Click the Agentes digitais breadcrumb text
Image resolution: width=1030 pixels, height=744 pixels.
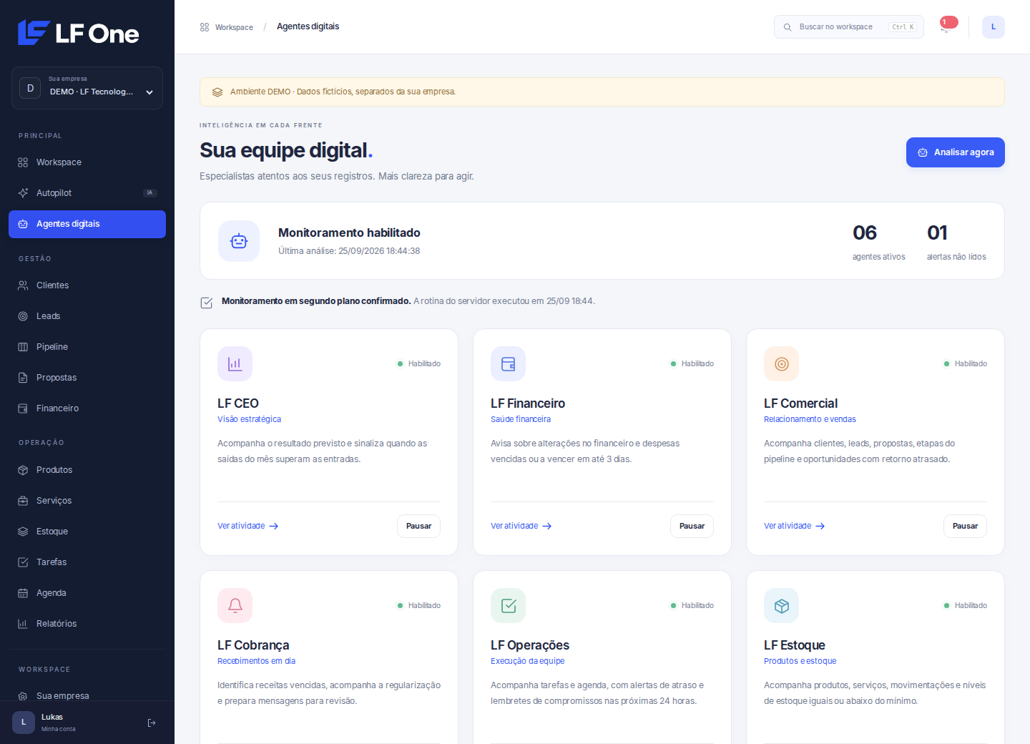(x=308, y=26)
